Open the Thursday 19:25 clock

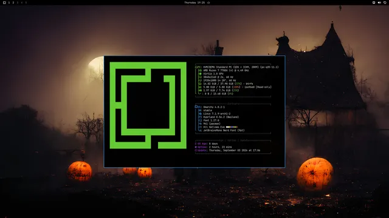(x=194, y=2)
